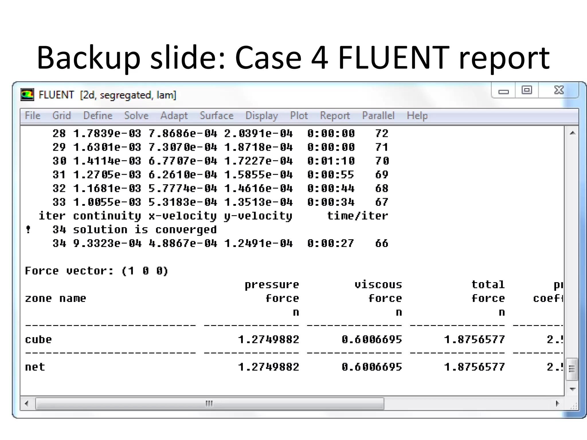Image resolution: width=587 pixels, height=440 pixels.
Task: Click cube pressure force value 1.2749882
Action: pyautogui.click(x=269, y=339)
